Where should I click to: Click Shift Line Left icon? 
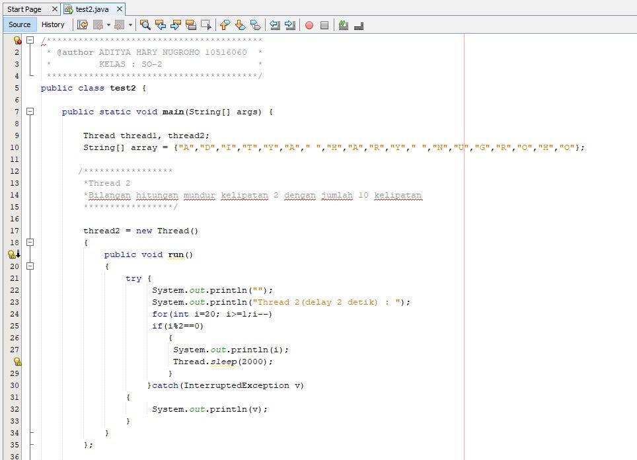pos(275,25)
